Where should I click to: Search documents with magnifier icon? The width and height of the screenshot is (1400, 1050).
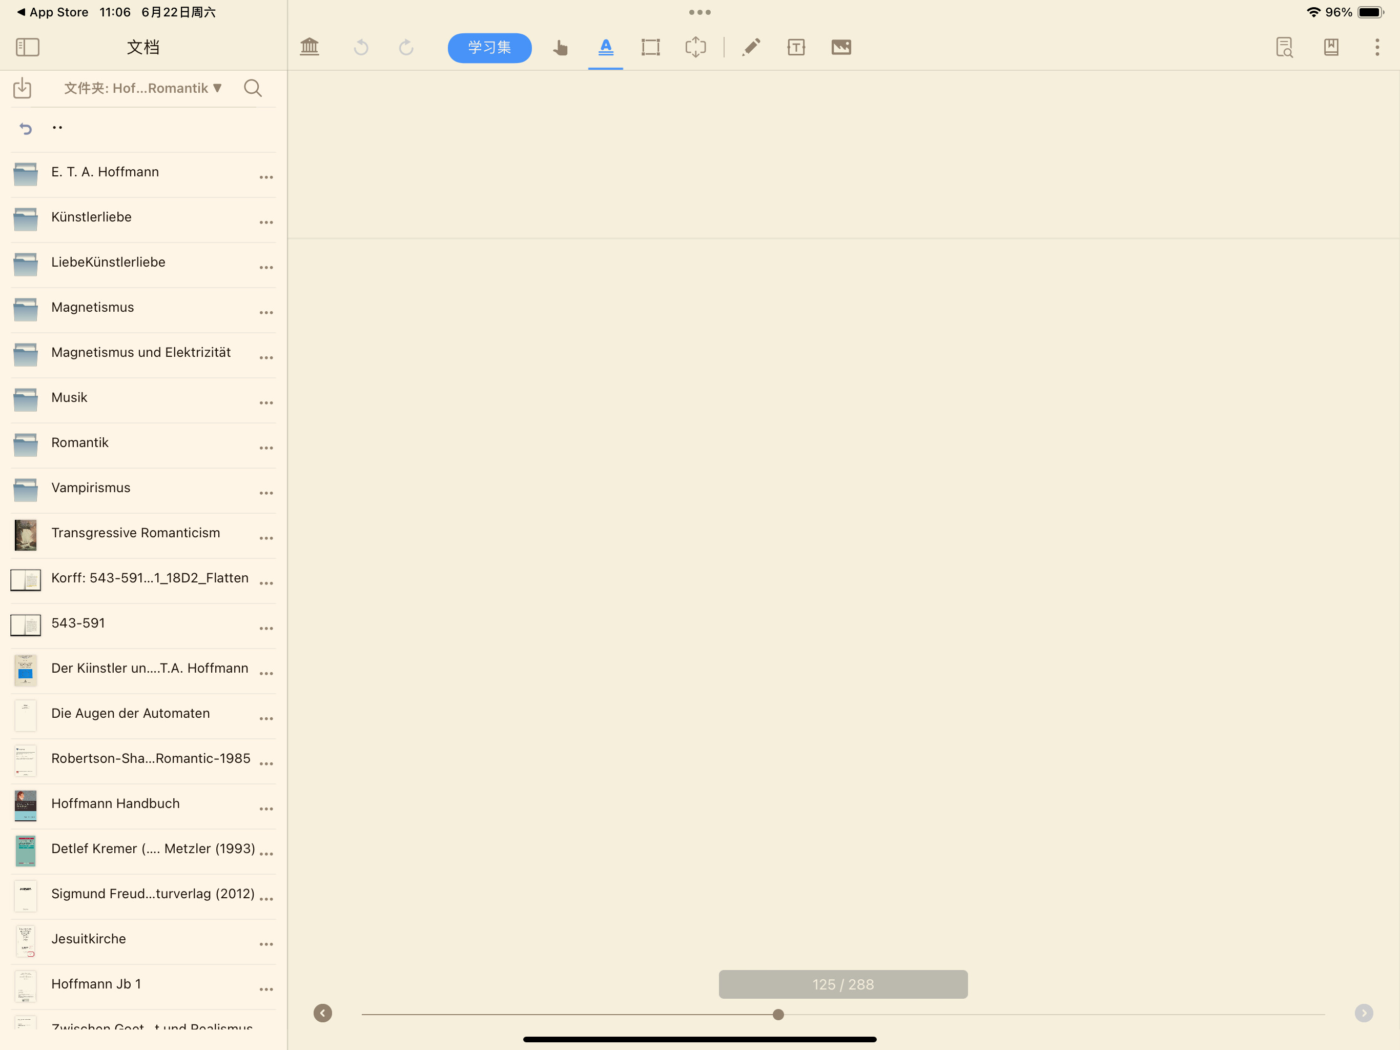[253, 88]
